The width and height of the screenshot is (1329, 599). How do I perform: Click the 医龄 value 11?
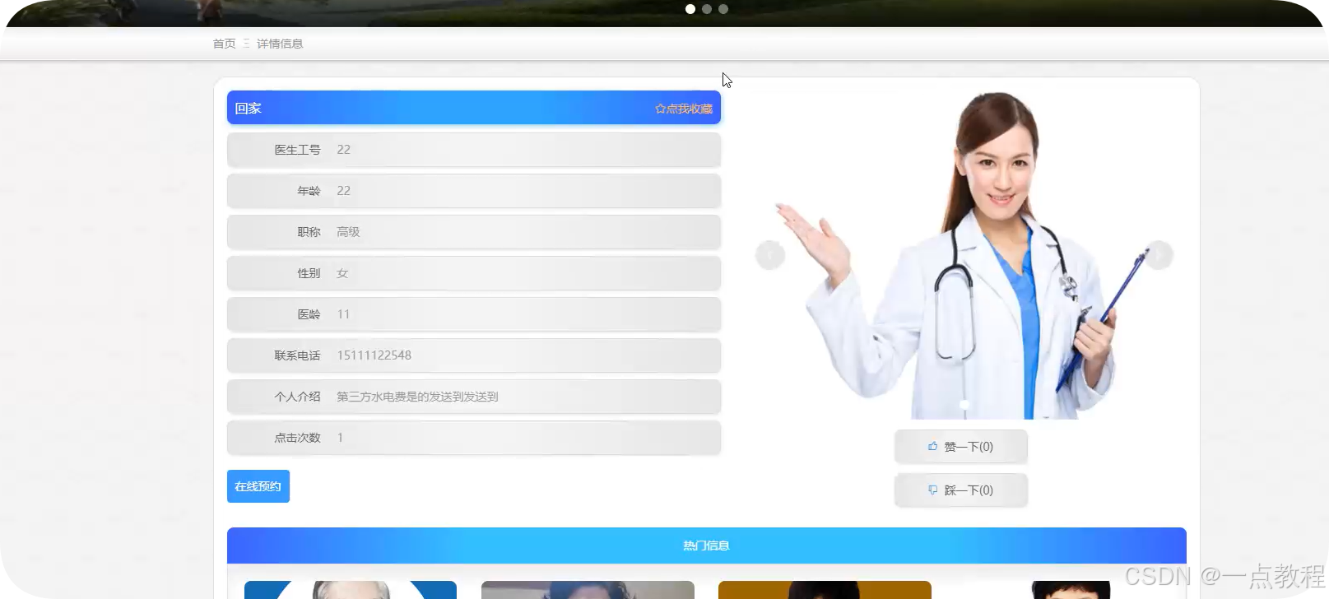(x=343, y=314)
